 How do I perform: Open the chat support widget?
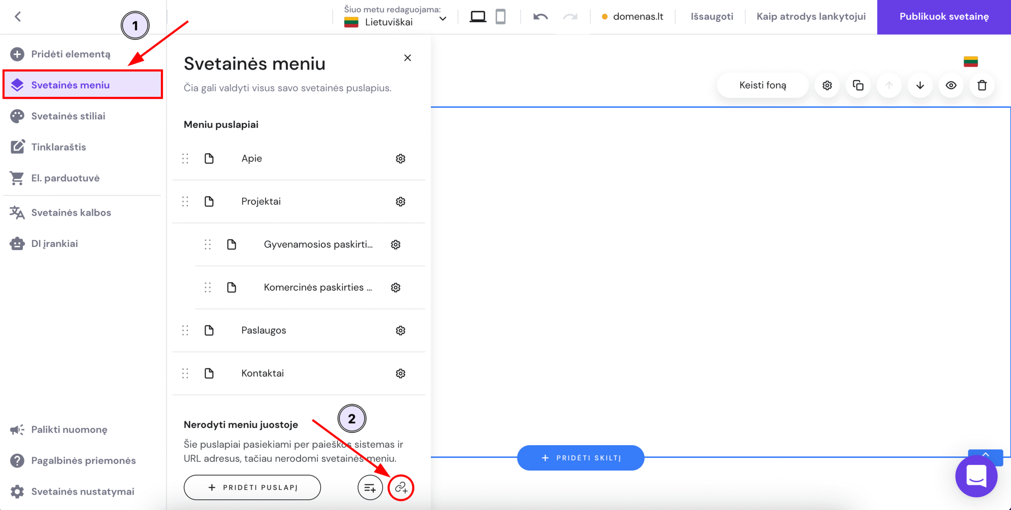(976, 476)
